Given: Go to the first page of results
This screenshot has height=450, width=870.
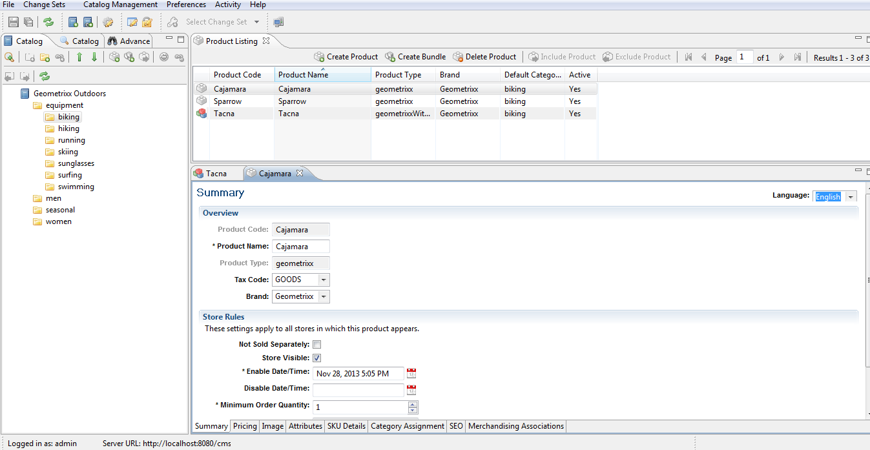Looking at the screenshot, I should (689, 57).
